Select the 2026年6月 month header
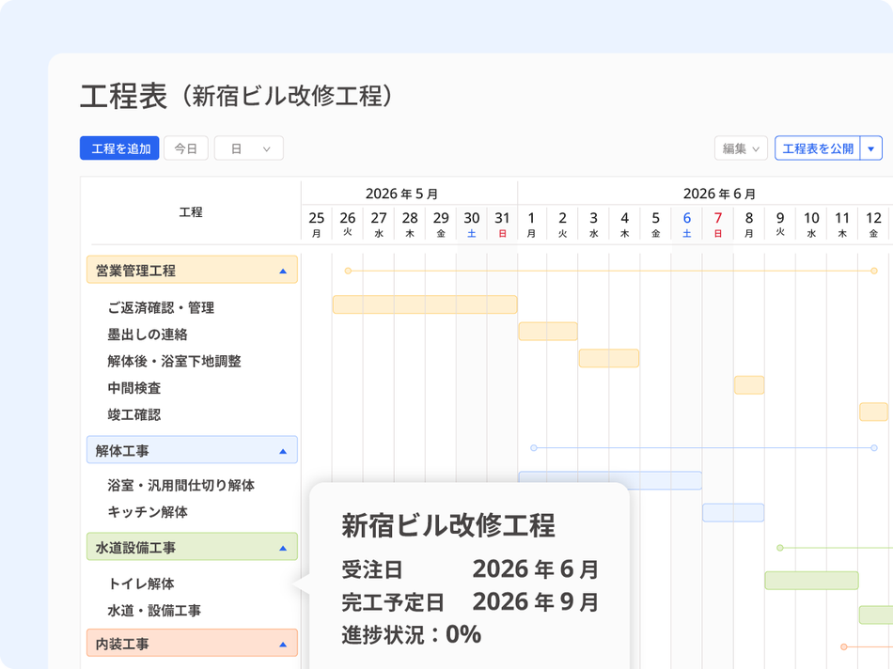893x669 pixels. pos(719,194)
